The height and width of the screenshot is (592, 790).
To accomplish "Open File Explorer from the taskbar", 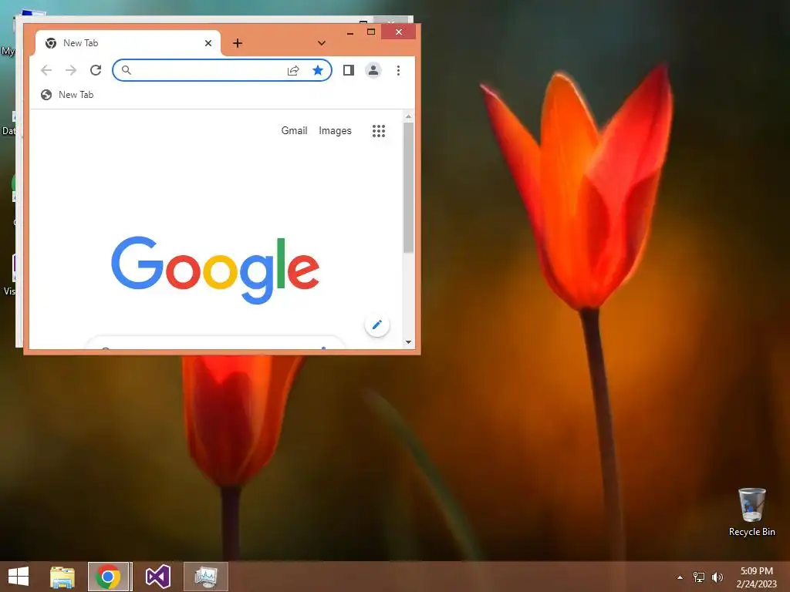I will [62, 577].
